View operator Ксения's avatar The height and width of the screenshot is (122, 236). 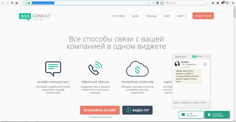click(177, 64)
